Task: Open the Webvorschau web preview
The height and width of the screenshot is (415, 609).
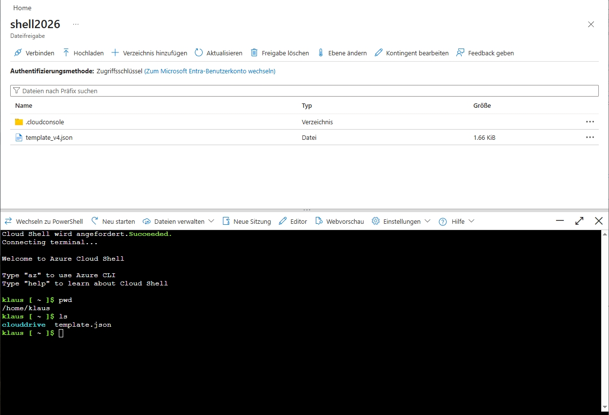Action: 339,221
